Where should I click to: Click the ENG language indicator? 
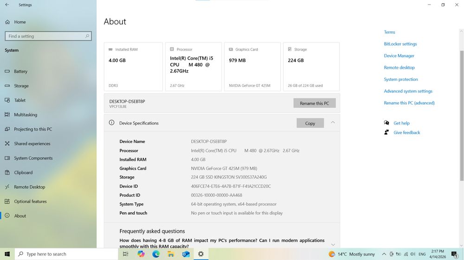click(x=422, y=254)
